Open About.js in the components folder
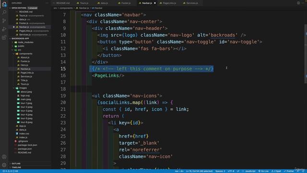This screenshot has width=307, height=173. pos(25,58)
